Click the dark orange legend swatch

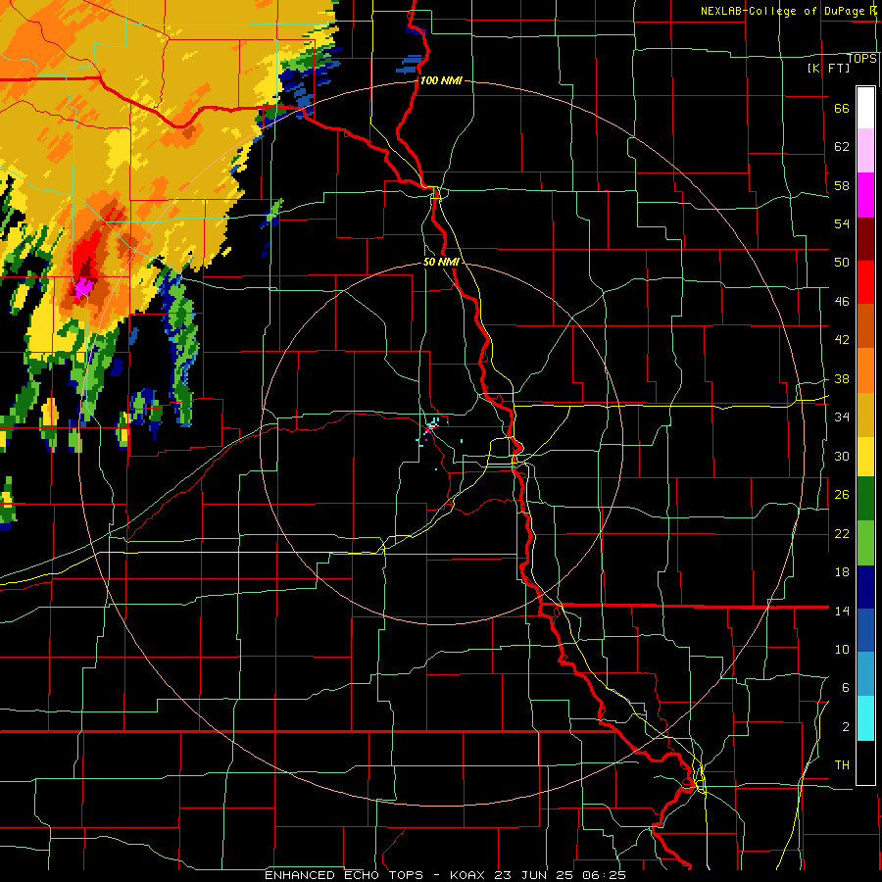tap(865, 325)
